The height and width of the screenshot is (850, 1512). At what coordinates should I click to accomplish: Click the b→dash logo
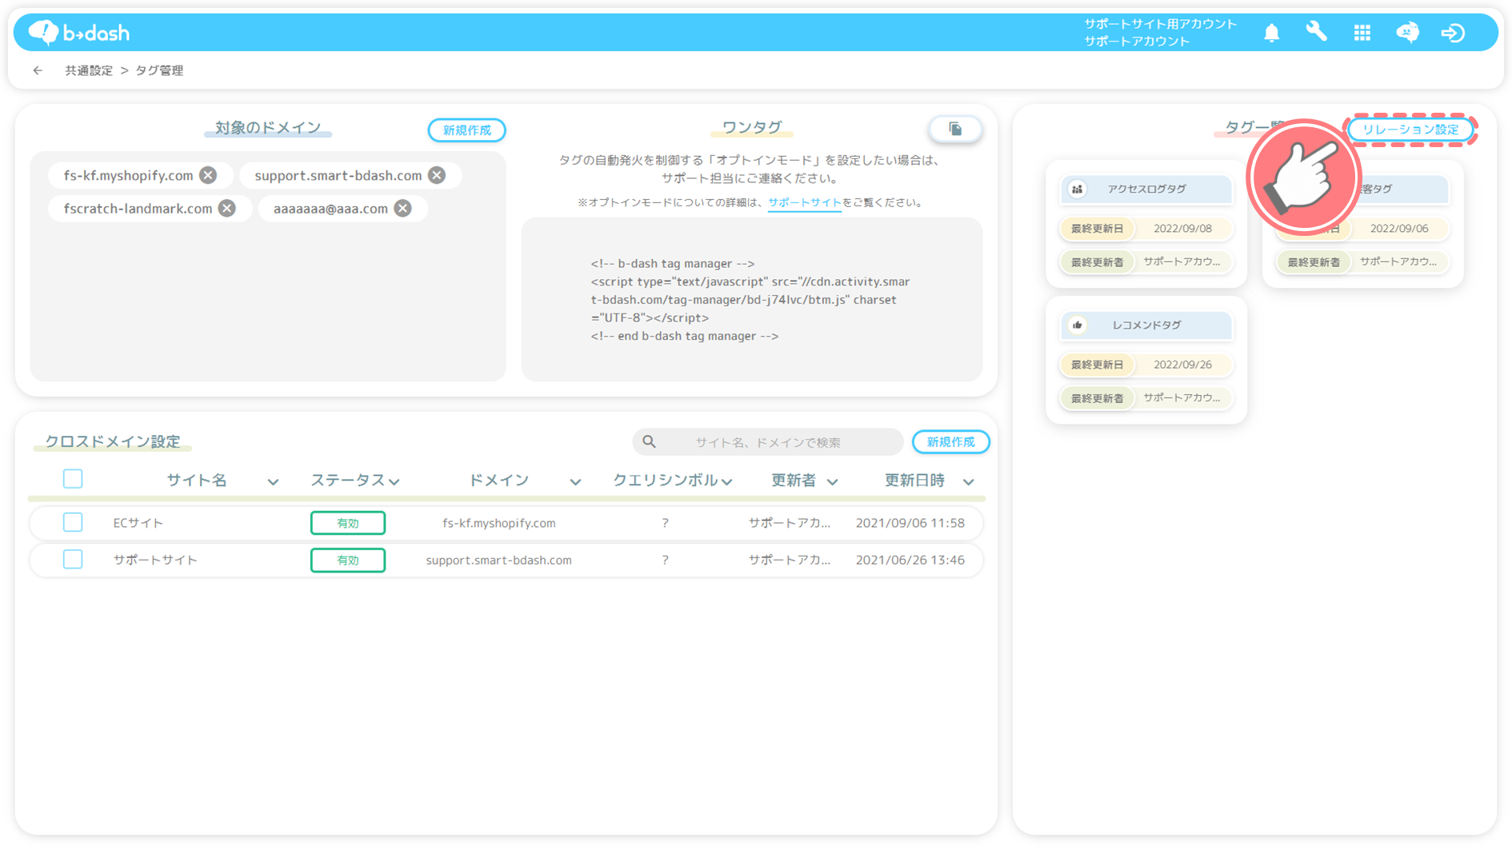coord(78,33)
